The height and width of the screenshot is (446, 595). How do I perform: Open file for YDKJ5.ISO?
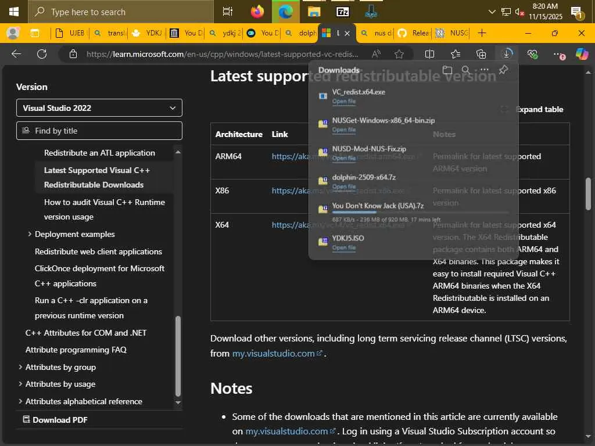click(344, 247)
